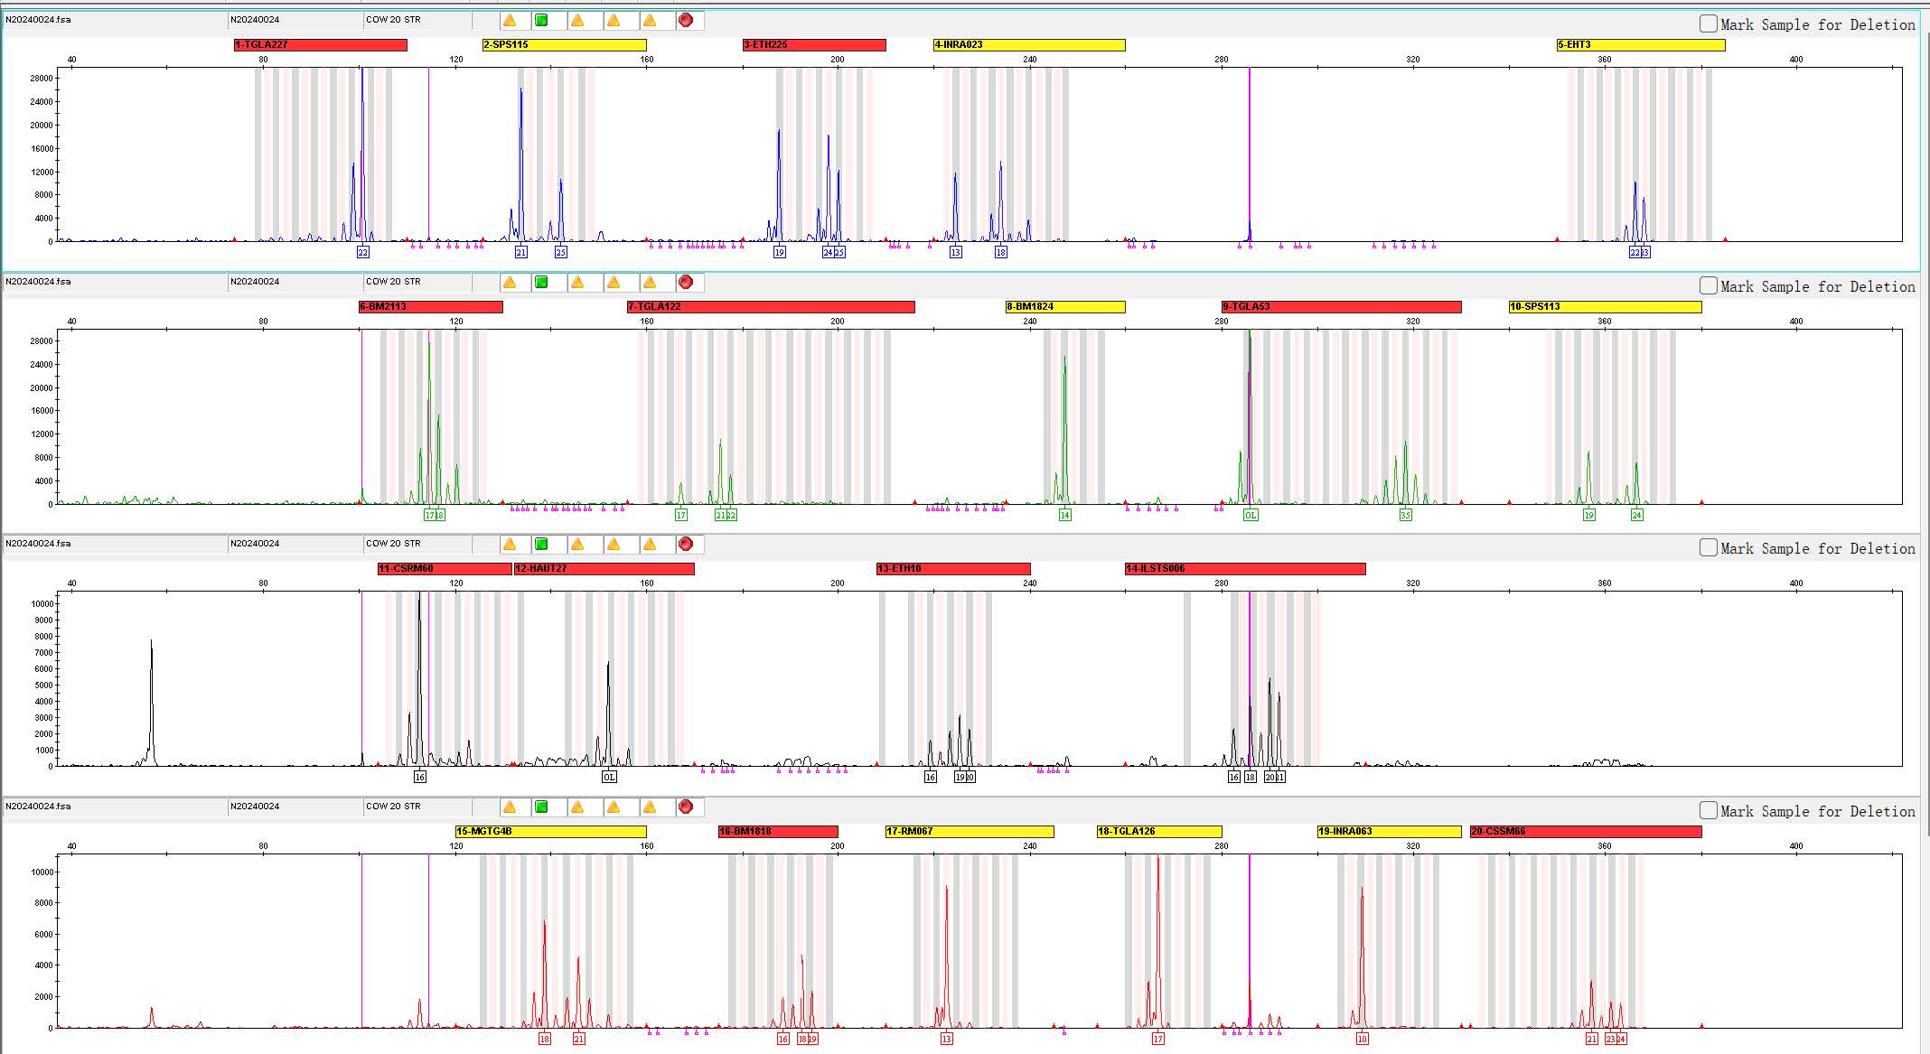Click first yellow warning triangle in green-dye panel header
This screenshot has height=1054, width=1930.
coord(510,282)
